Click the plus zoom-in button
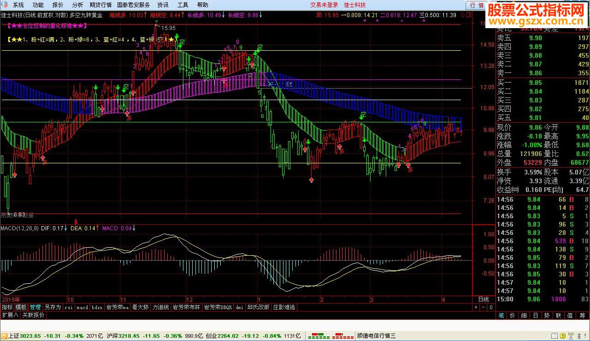The width and height of the screenshot is (590, 341). pos(476,307)
